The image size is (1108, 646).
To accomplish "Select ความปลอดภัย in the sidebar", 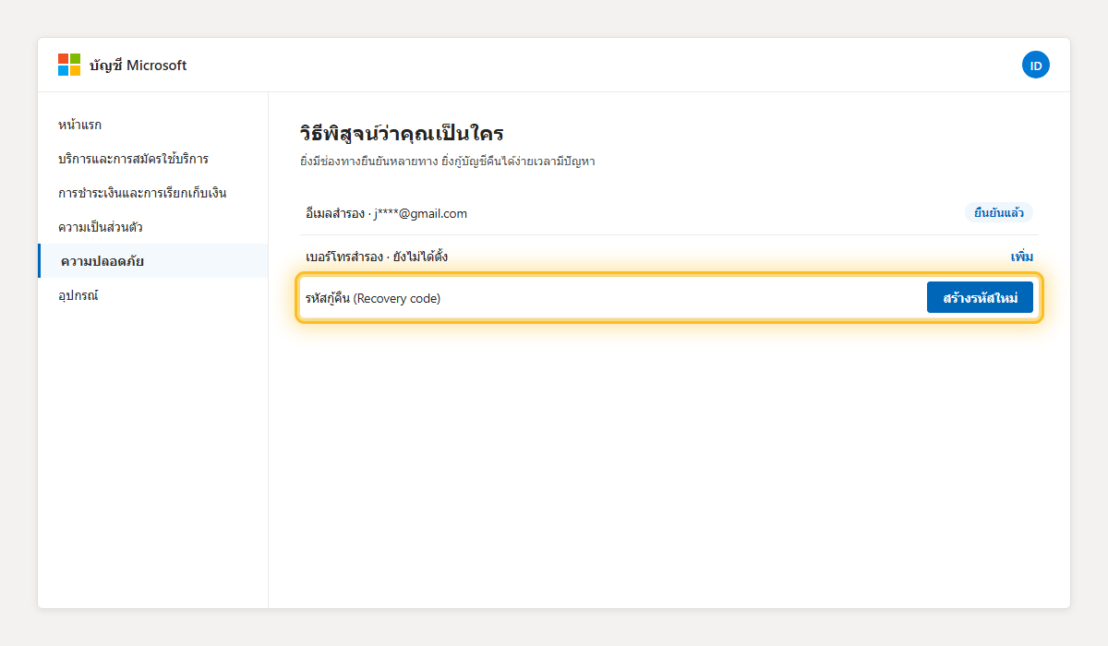I will 152,261.
